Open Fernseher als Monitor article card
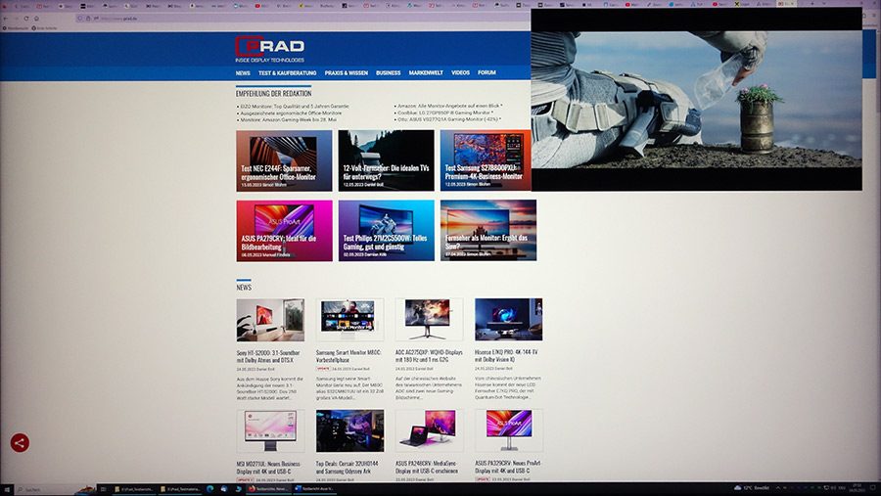 click(x=488, y=230)
